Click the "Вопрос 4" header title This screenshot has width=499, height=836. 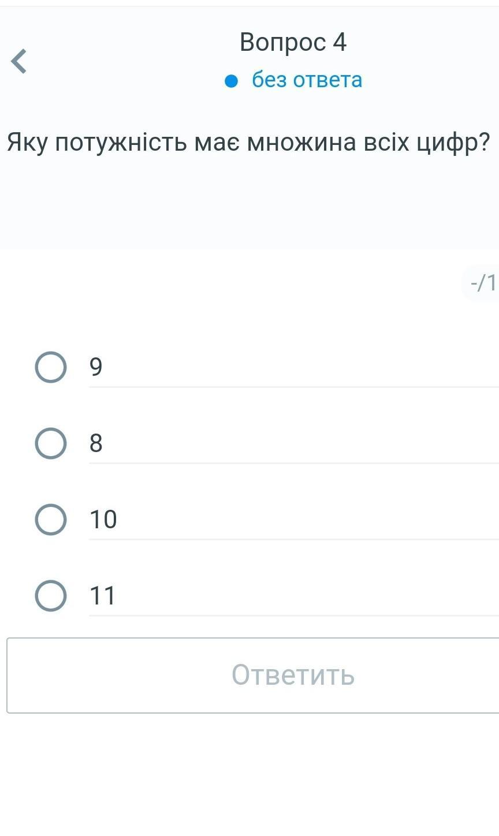pos(293,42)
